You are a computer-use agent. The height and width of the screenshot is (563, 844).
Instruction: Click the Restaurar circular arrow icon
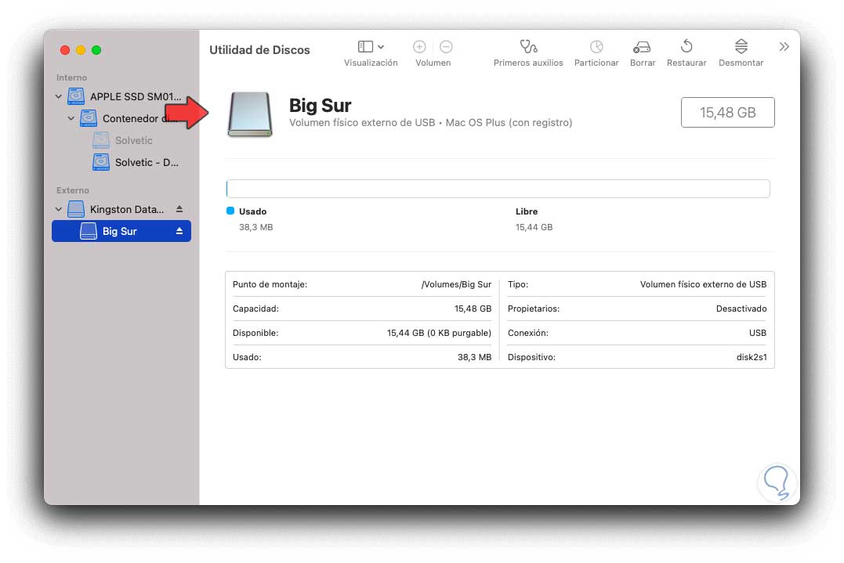686,46
